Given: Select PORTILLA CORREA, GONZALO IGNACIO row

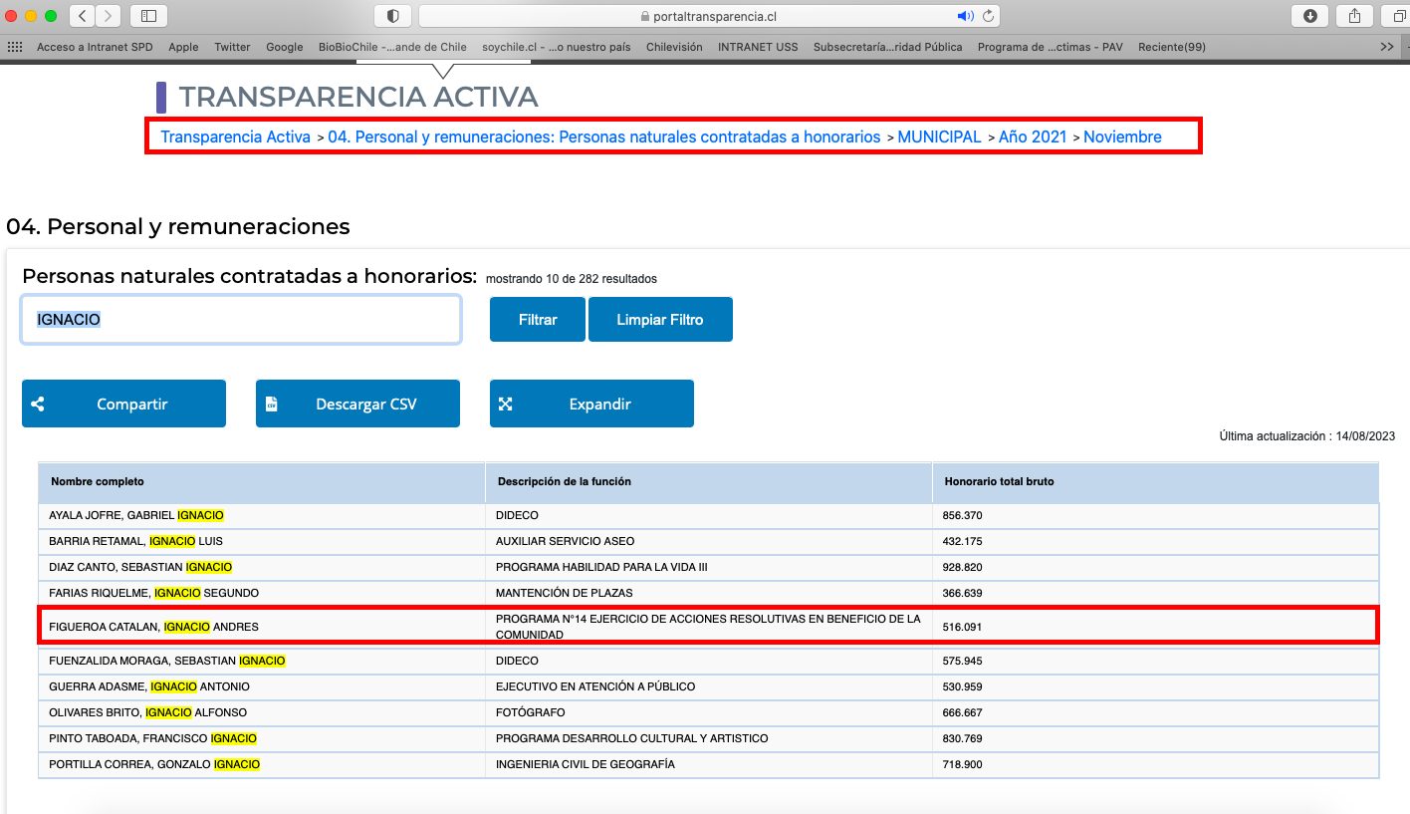Looking at the screenshot, I should click(x=709, y=765).
